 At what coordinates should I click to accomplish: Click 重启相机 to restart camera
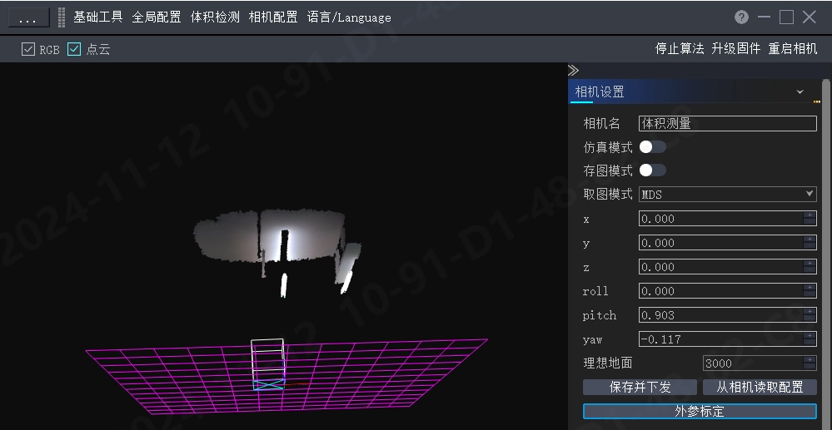793,49
